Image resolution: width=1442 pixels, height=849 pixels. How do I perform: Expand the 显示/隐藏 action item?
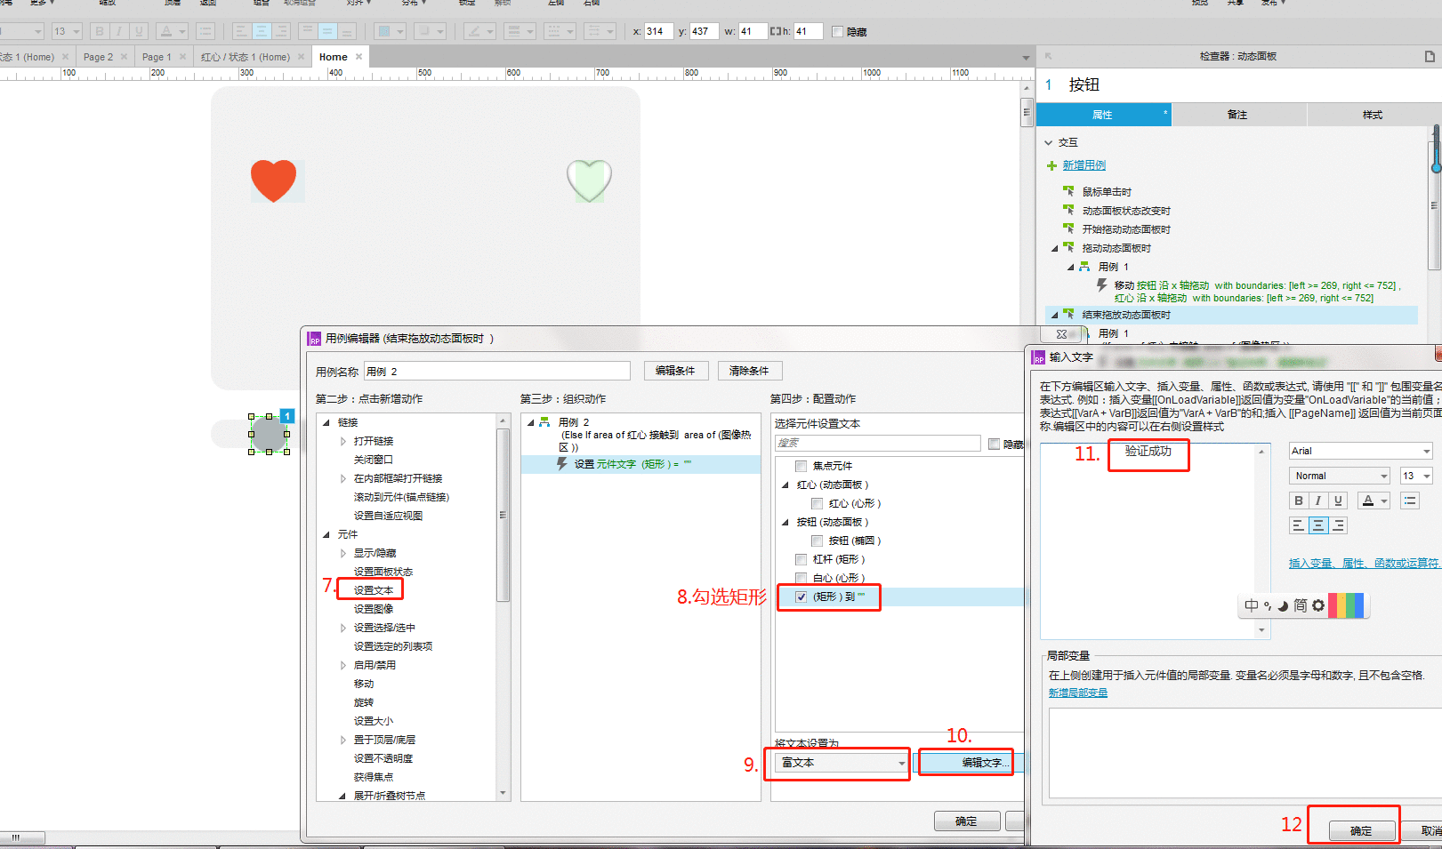343,553
